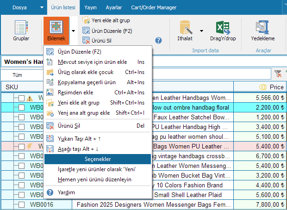
Task: Click the price 5,600,00 ₺ cell
Action: coord(260,195)
